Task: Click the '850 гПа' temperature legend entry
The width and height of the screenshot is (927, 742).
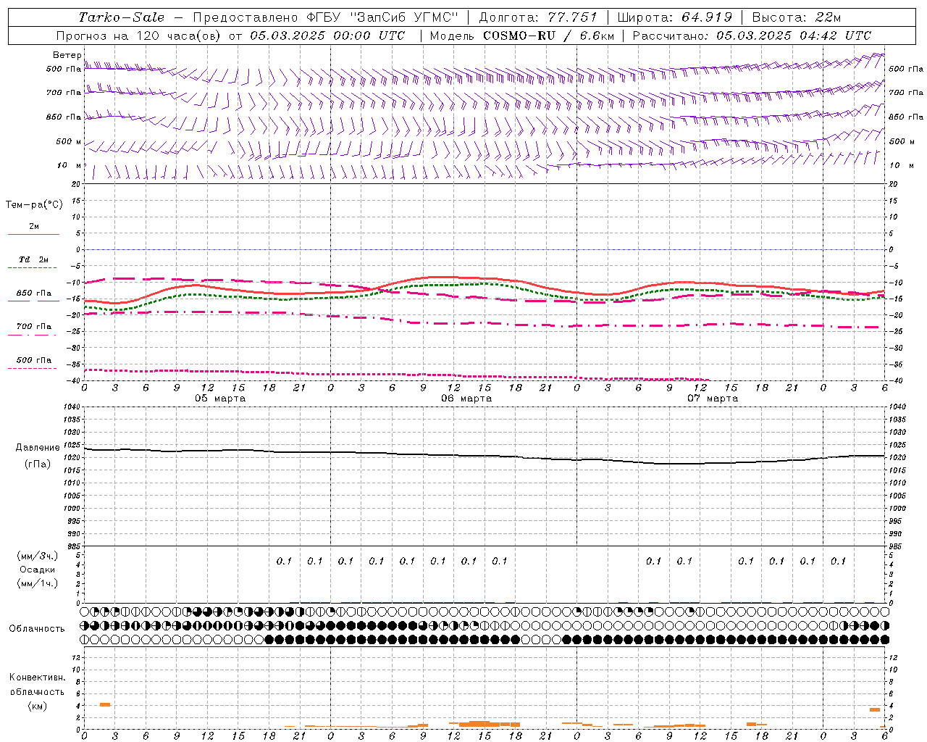Action: [x=33, y=293]
